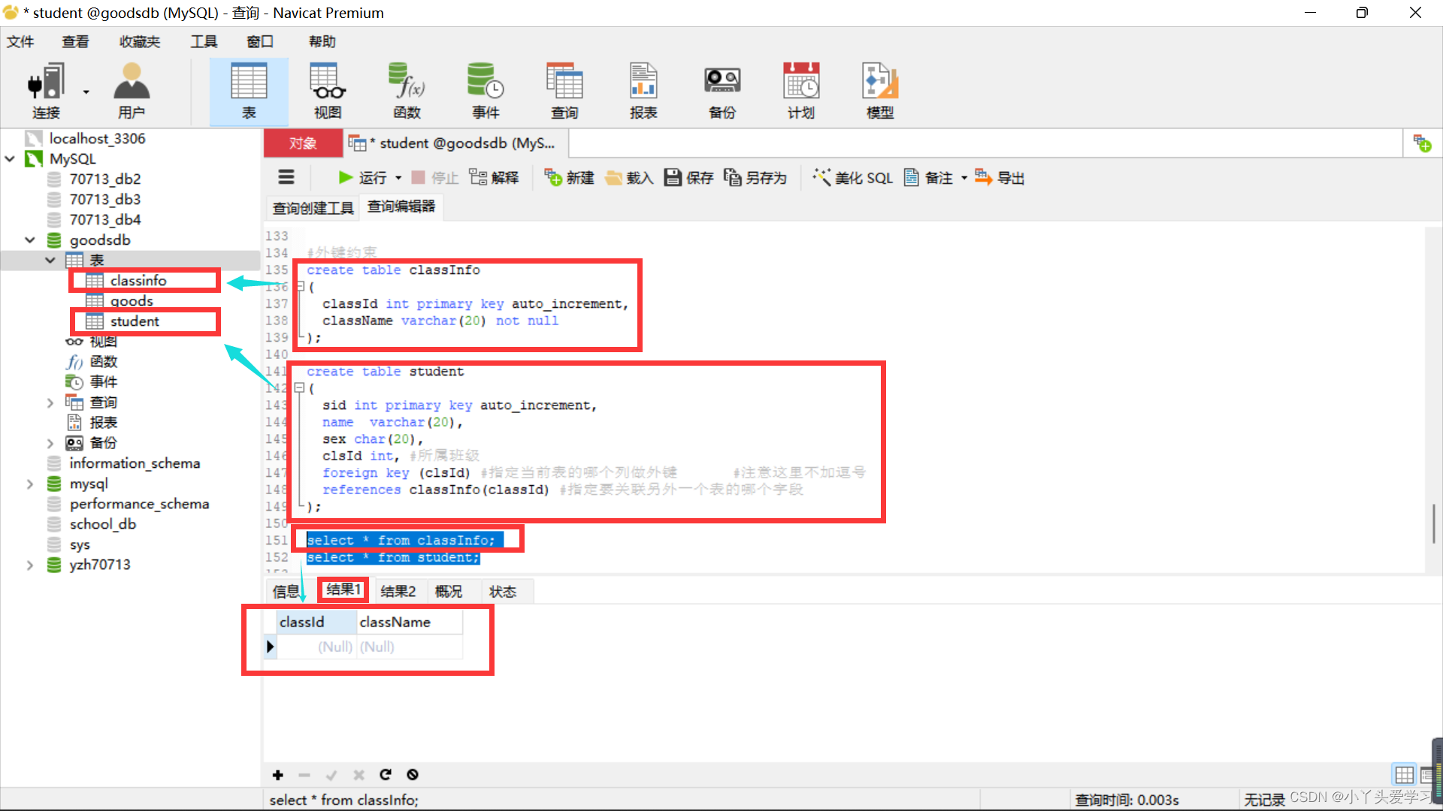This screenshot has height=811, width=1443.
Task: Switch to the 对象 objects tab
Action: [303, 143]
